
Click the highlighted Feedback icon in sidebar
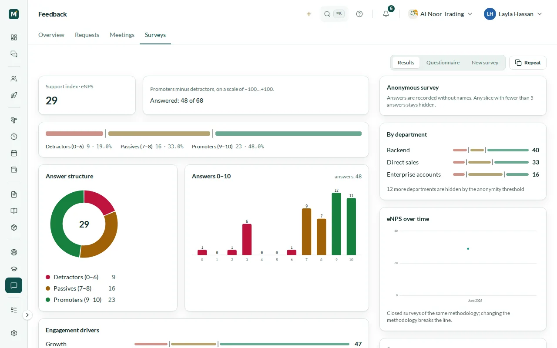pos(14,285)
